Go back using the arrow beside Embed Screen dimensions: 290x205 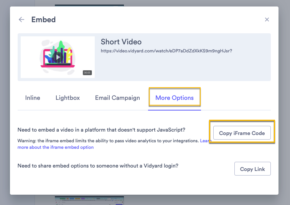tap(21, 20)
